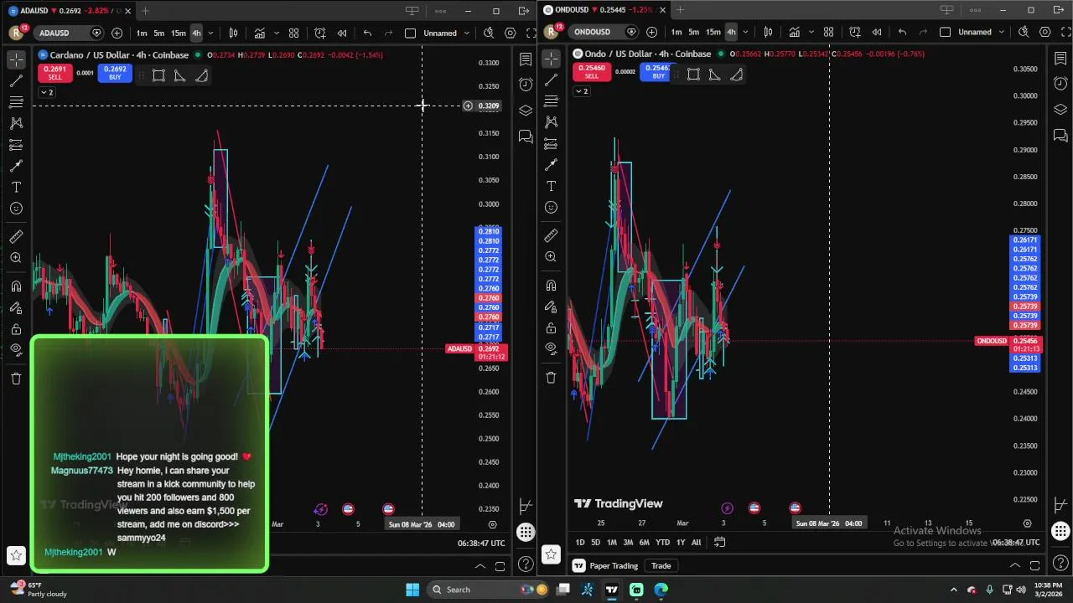Toggle lock all drawings in ONDOUSD window
This screenshot has height=603, width=1073.
point(551,327)
